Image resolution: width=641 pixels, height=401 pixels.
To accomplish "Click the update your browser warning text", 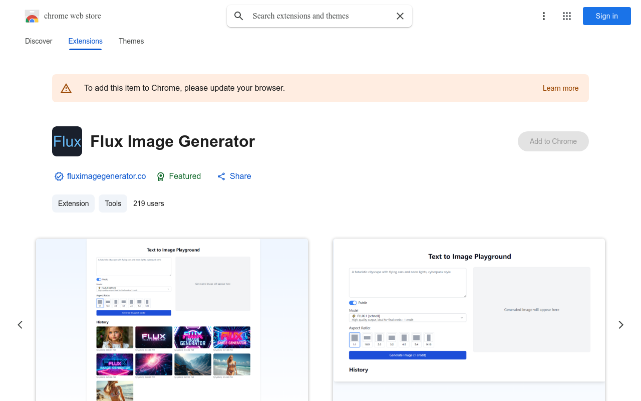I will coord(185,88).
